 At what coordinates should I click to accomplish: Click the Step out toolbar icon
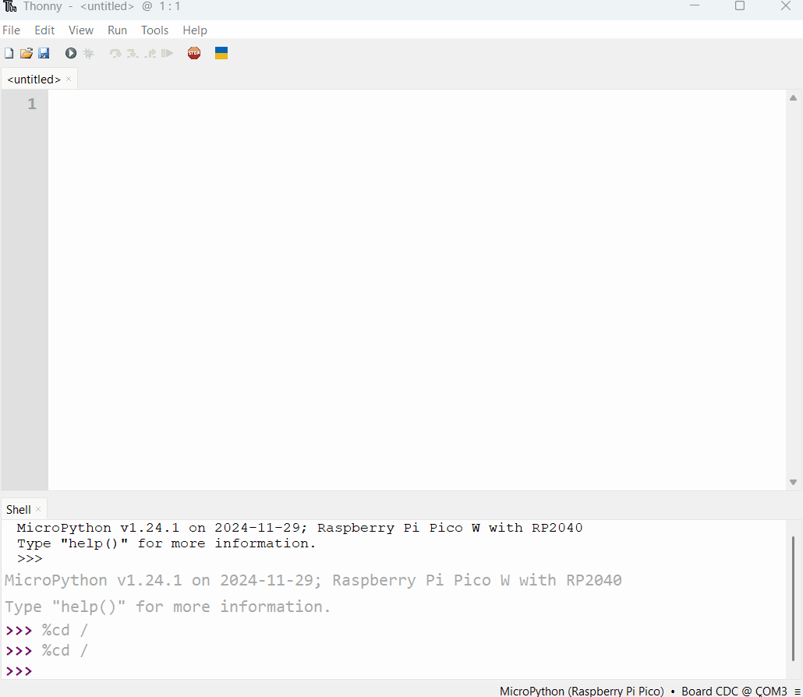click(150, 53)
